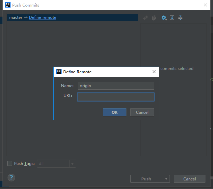Open the Define remote link

(42, 17)
